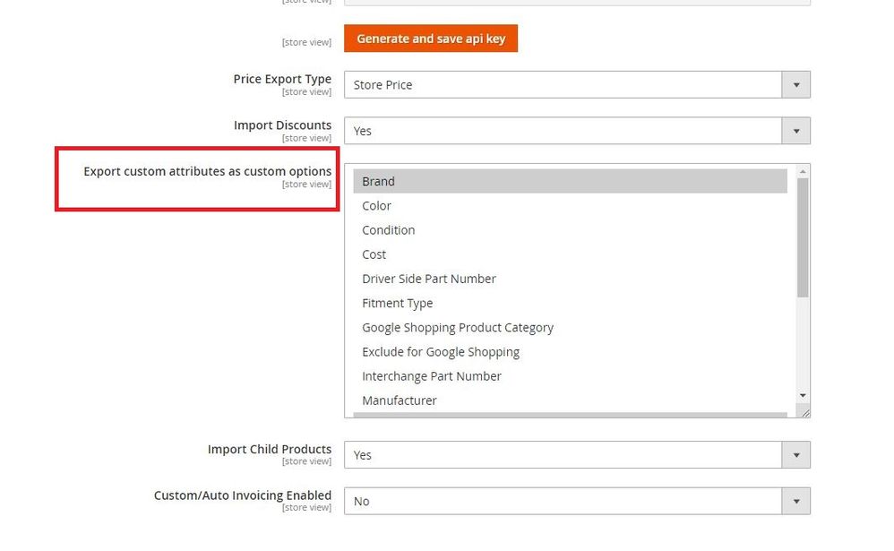
Task: Click the Generate and save api key button
Action: click(x=431, y=39)
